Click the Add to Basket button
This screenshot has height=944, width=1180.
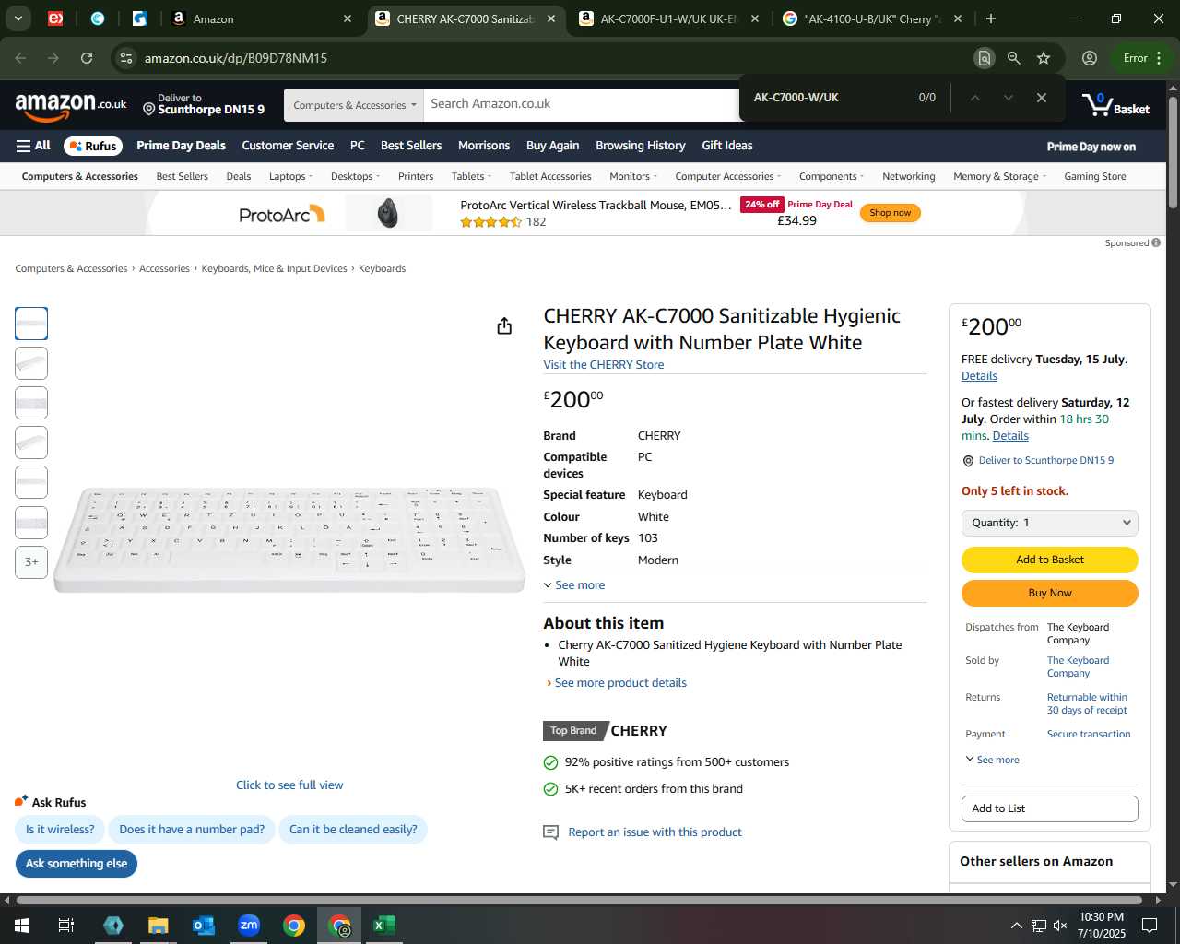point(1049,560)
